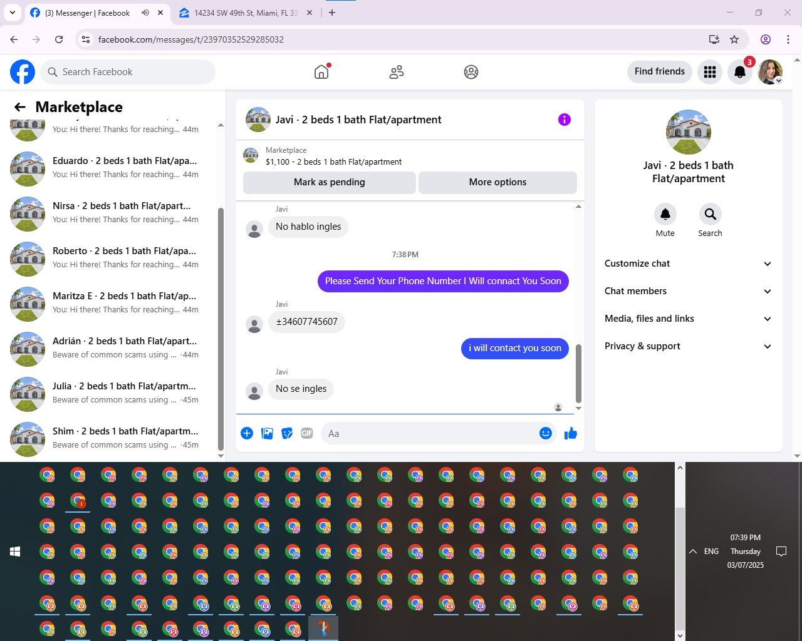
Task: Click the address bar URL
Action: 191,39
